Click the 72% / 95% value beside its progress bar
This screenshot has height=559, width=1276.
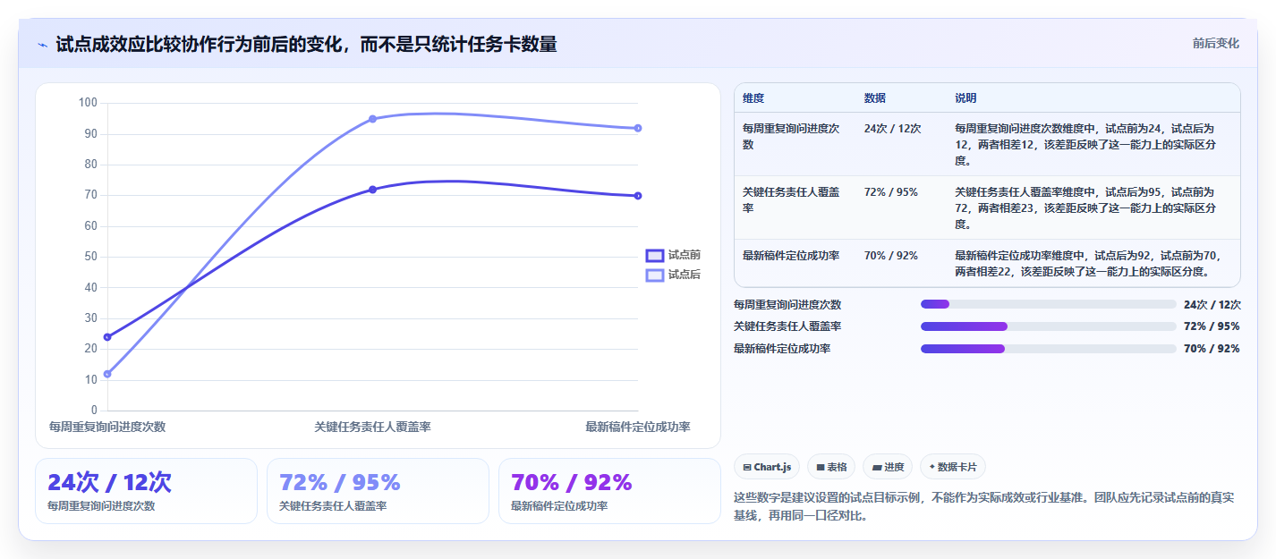tap(1212, 326)
